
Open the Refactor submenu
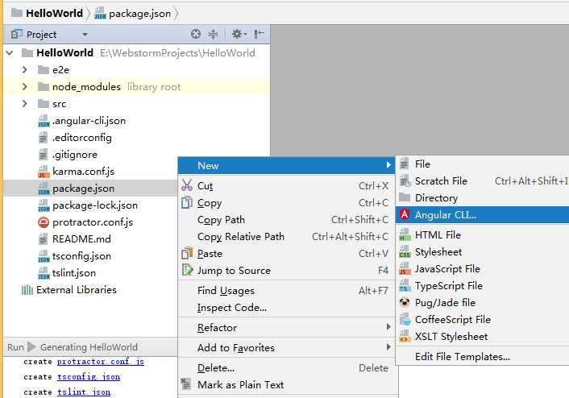[287, 328]
